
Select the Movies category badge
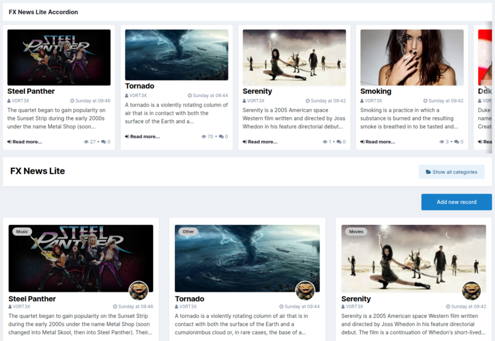click(x=356, y=231)
